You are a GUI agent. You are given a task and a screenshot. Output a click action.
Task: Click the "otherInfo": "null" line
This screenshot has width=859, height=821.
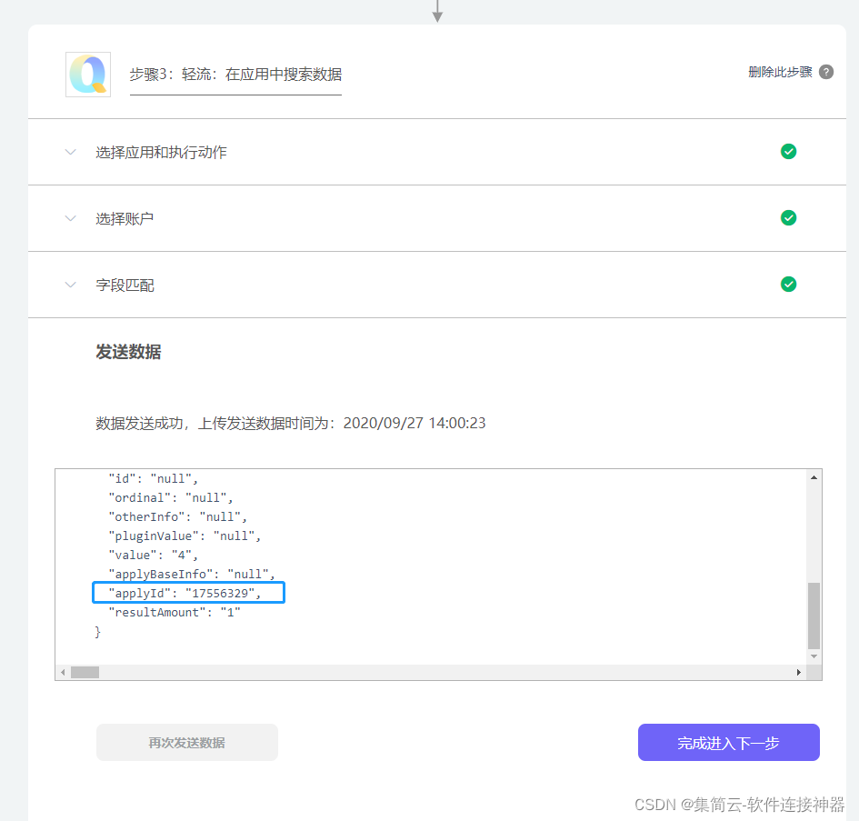pos(177,516)
